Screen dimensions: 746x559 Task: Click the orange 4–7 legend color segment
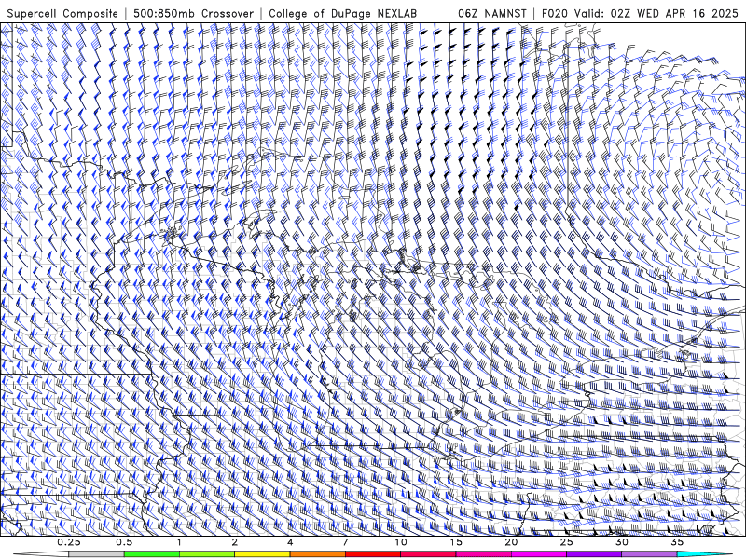coord(317,554)
